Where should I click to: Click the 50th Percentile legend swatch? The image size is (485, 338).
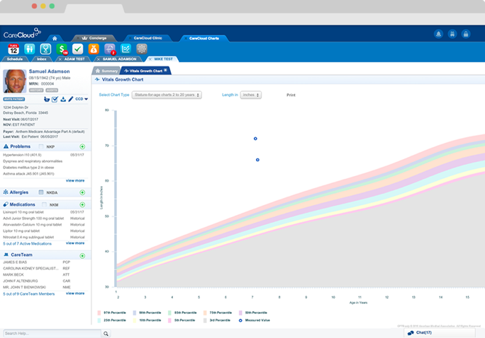(x=240, y=313)
